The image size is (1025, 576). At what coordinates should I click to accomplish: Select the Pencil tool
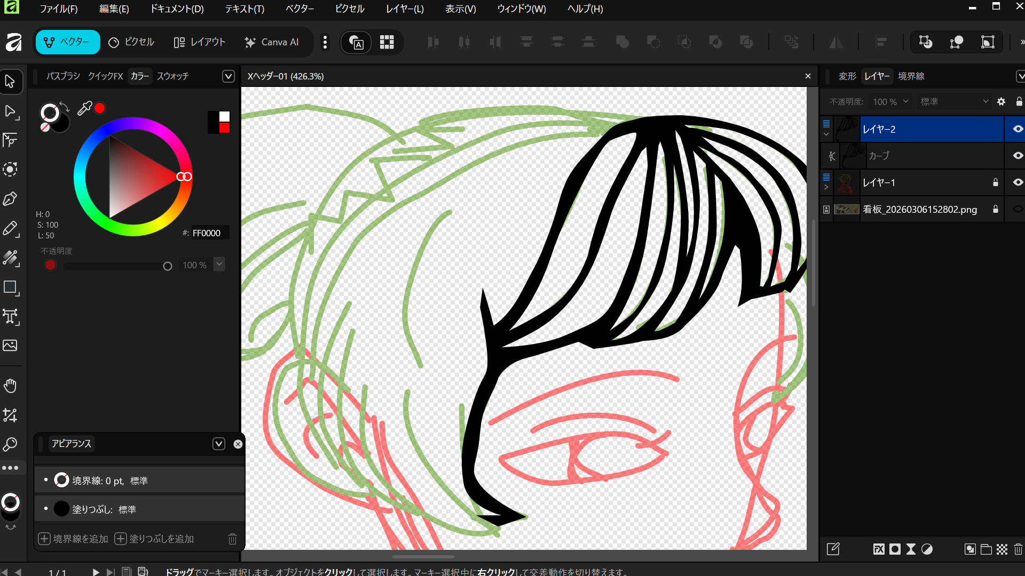coord(10,228)
